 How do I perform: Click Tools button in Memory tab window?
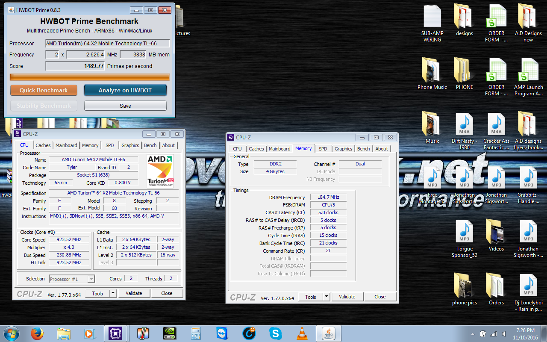pyautogui.click(x=311, y=297)
